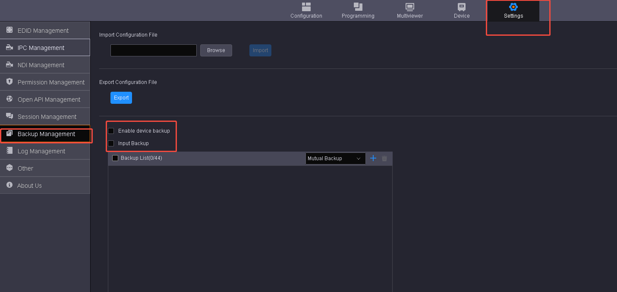Screen dimensions: 617x292
Task: Click the import file path field
Action: [153, 50]
